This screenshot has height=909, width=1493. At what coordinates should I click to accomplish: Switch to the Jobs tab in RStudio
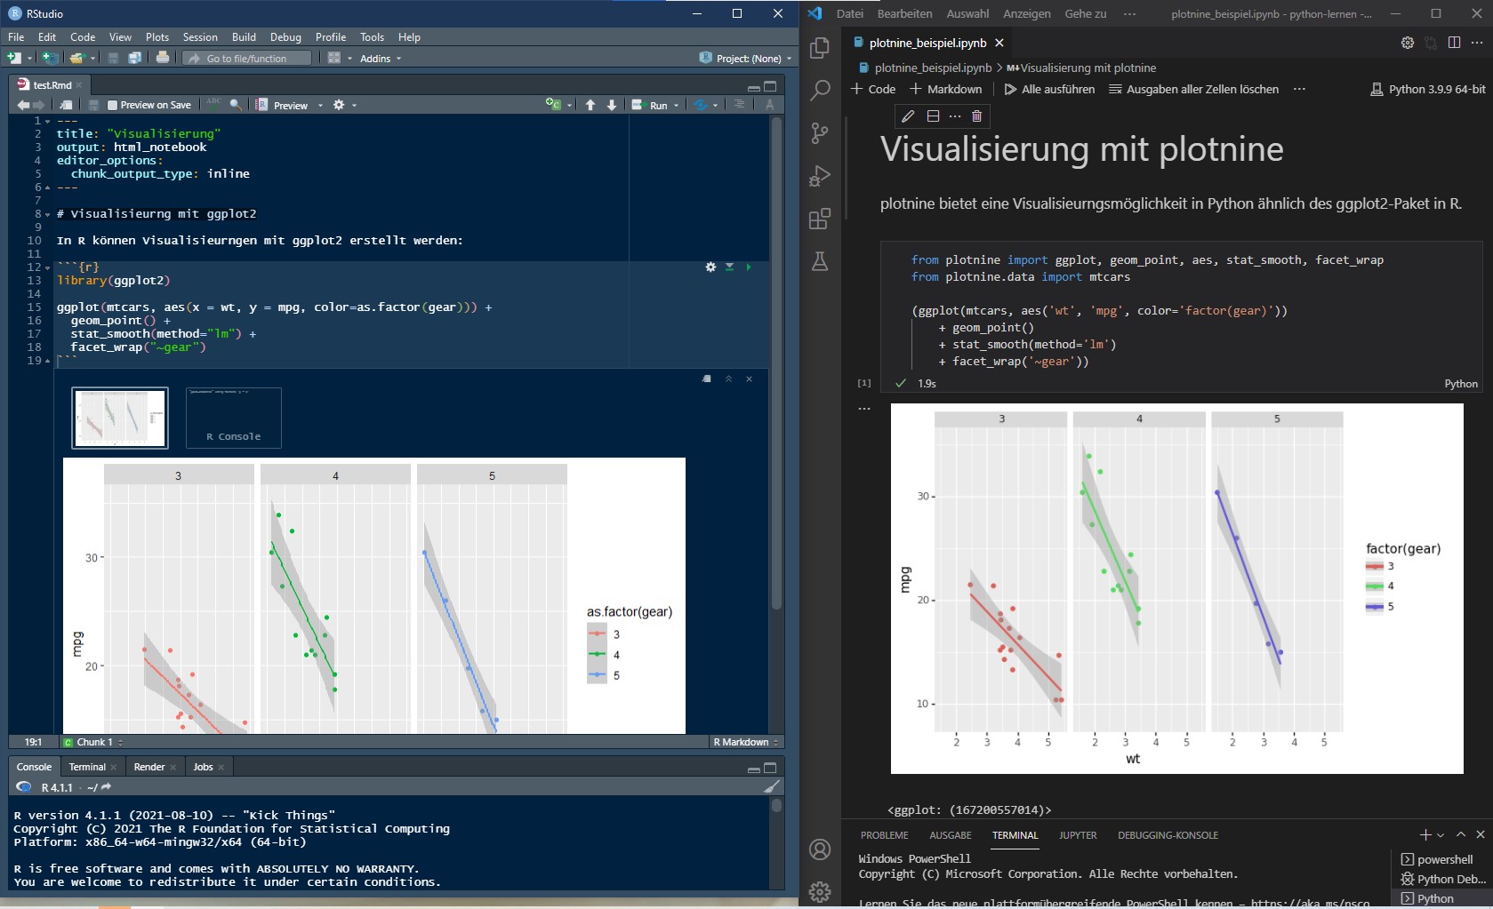(203, 767)
